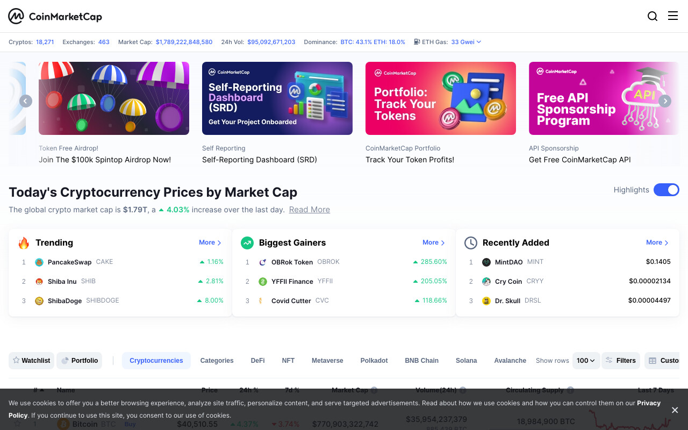The height and width of the screenshot is (430, 688).
Task: Open the NFT tab
Action: (289, 361)
